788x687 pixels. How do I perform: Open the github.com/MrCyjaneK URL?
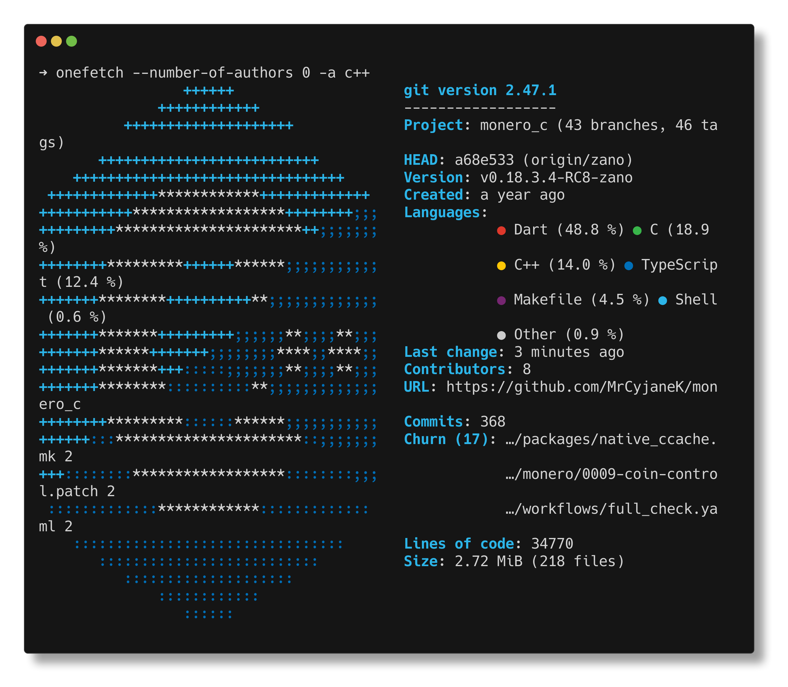coord(581,387)
